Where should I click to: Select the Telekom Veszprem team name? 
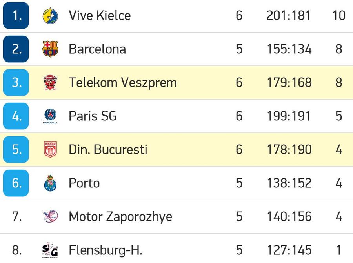[123, 82]
